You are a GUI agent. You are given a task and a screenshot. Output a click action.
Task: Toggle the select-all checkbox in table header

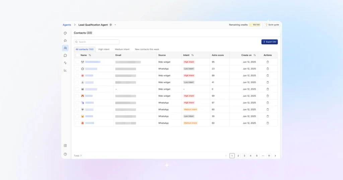pos(77,55)
